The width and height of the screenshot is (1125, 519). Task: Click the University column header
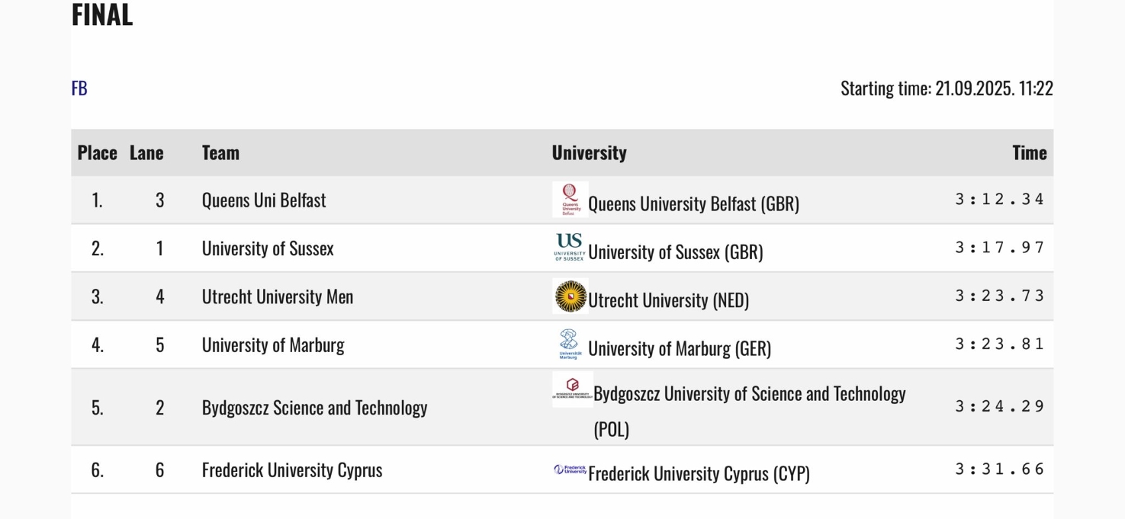589,152
